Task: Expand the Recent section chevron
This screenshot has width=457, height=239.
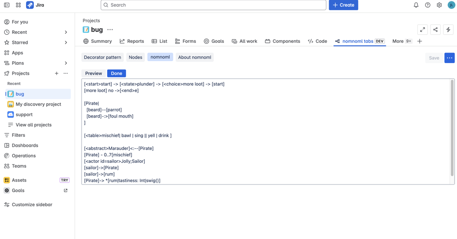Action: tap(66, 32)
